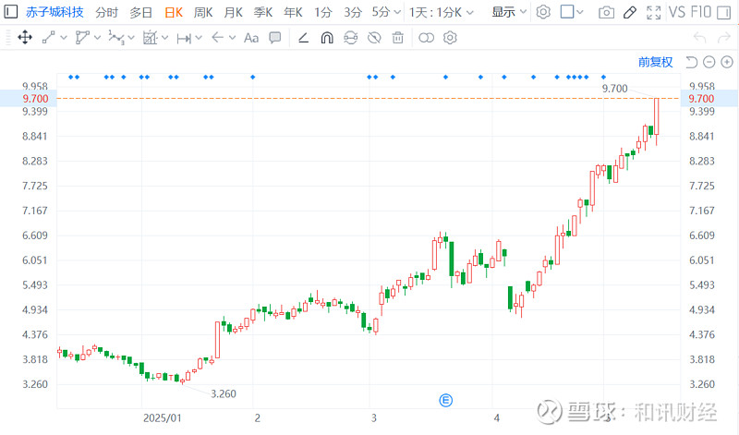The width and height of the screenshot is (739, 435).
Task: Take chart screenshot with camera icon
Action: coord(606,12)
